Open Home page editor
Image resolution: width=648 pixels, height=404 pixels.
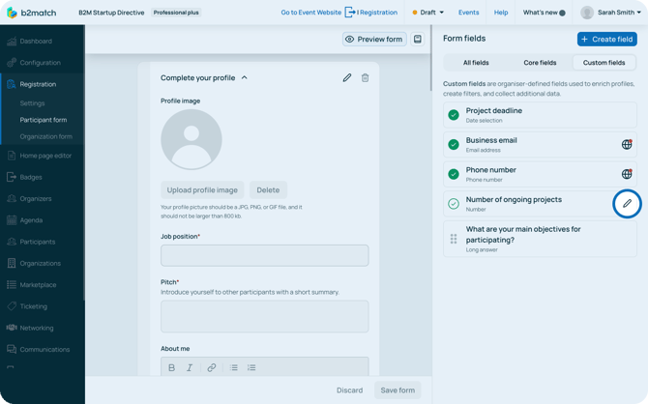pyautogui.click(x=45, y=156)
